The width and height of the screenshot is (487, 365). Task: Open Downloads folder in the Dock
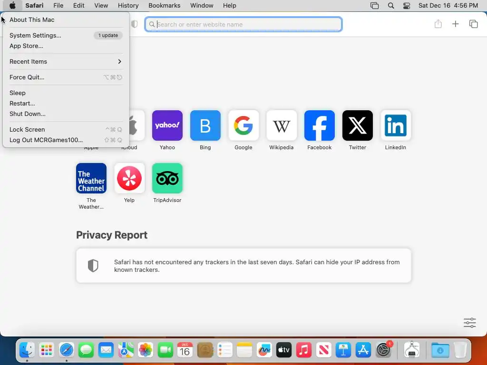coord(440,350)
